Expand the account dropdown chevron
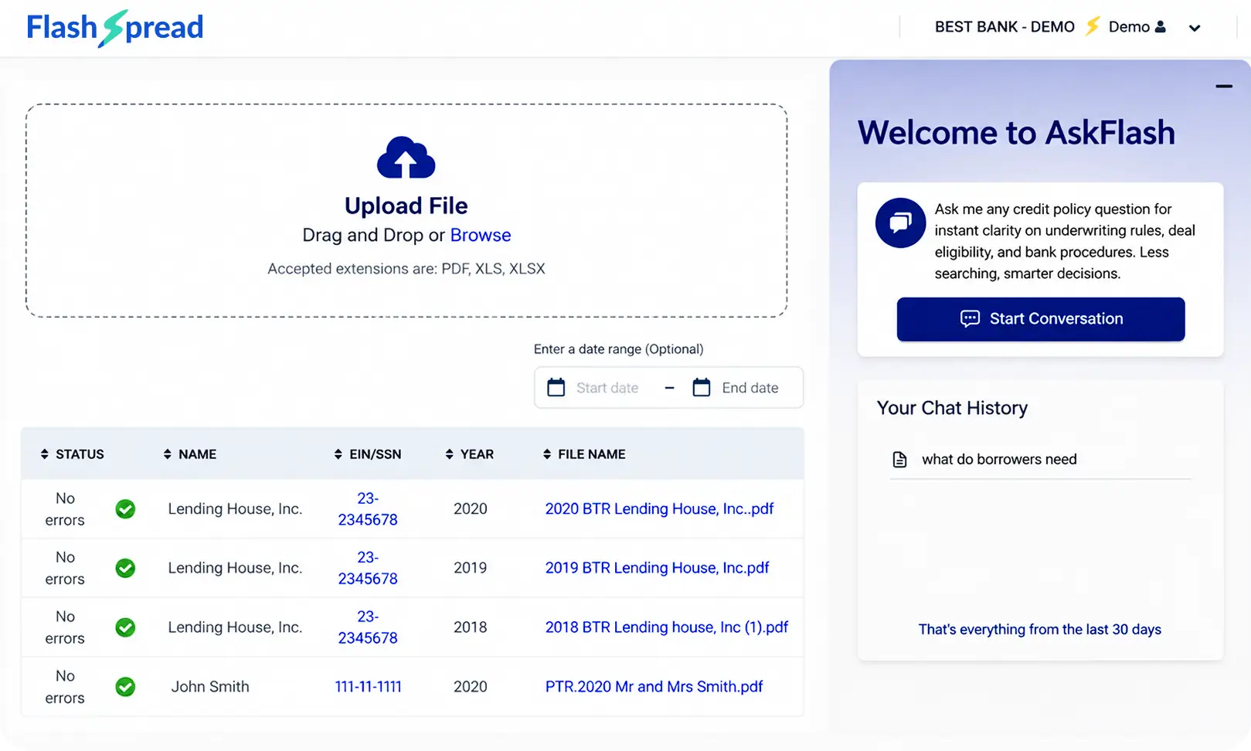The image size is (1251, 751). [x=1195, y=28]
